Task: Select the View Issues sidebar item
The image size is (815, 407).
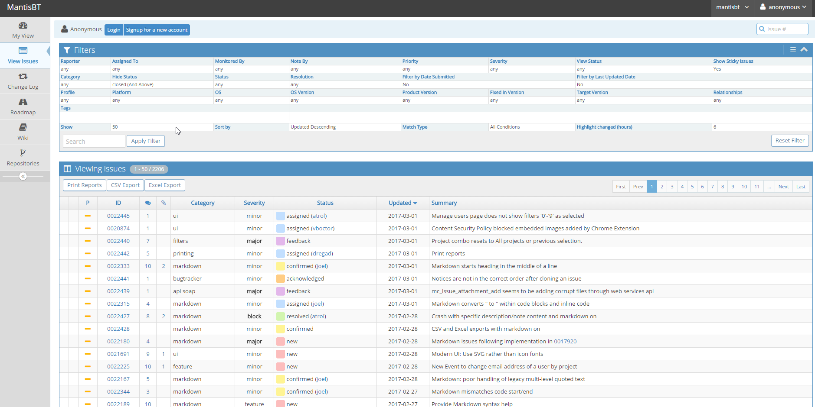Action: pos(23,55)
